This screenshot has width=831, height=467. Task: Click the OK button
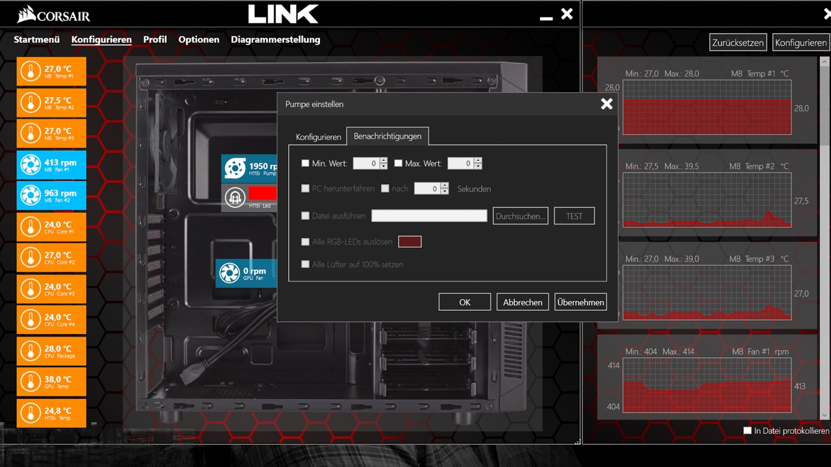point(465,302)
